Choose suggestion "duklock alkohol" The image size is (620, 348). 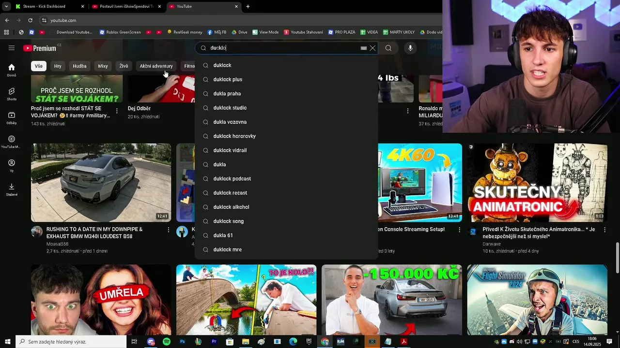[286, 207]
